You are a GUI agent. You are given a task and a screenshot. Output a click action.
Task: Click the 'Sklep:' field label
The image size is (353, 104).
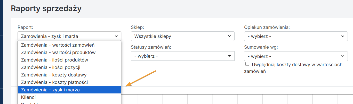[137, 27]
